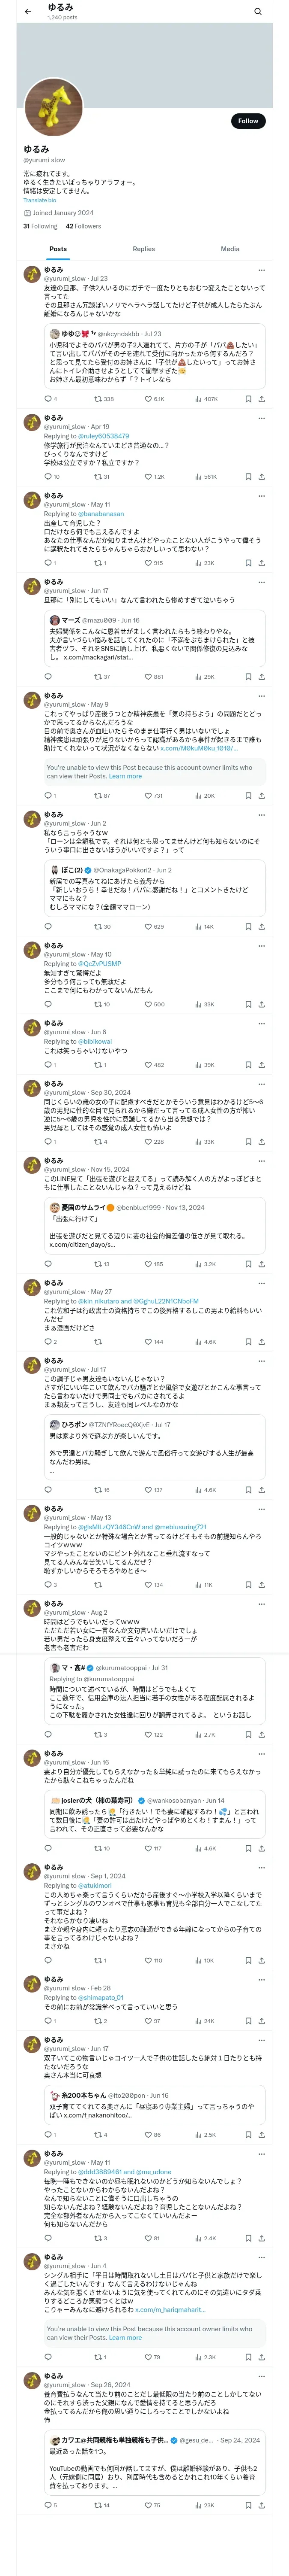Go back using the arrow icon

28,11
